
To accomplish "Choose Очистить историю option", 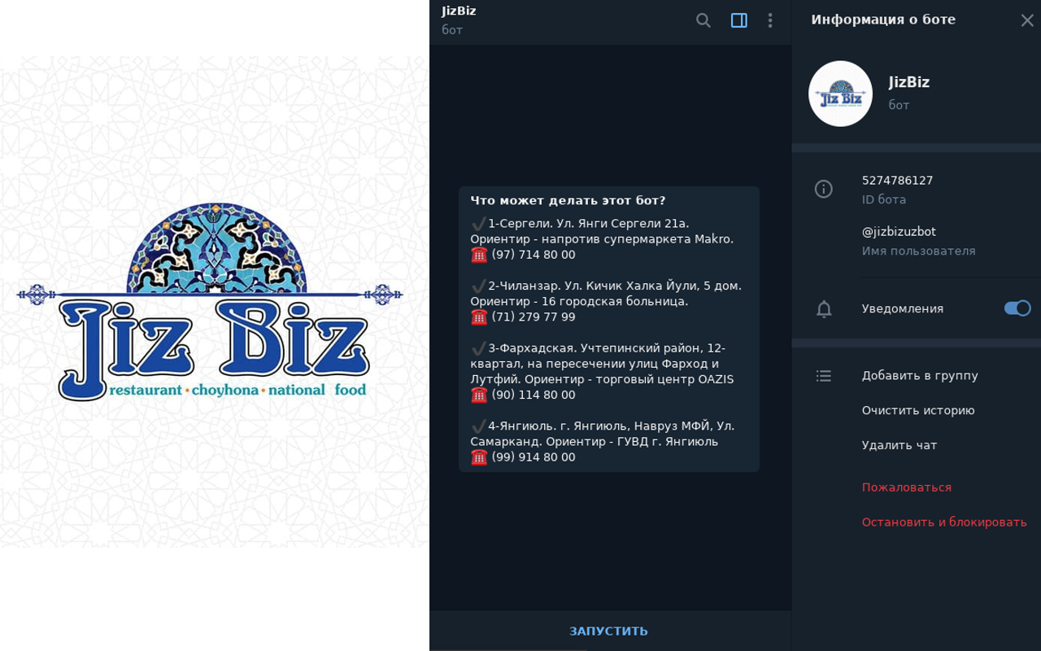I will coord(918,411).
